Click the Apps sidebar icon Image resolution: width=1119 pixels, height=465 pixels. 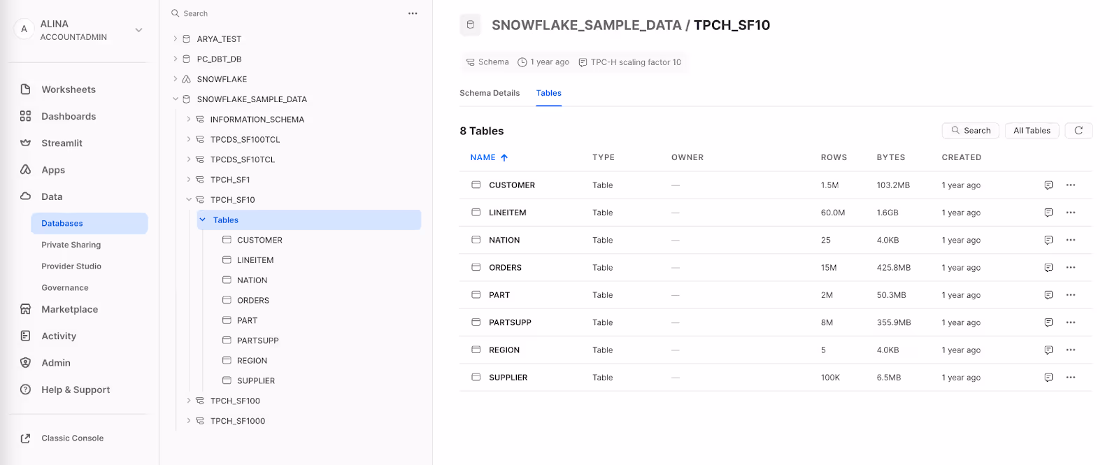pyautogui.click(x=26, y=170)
